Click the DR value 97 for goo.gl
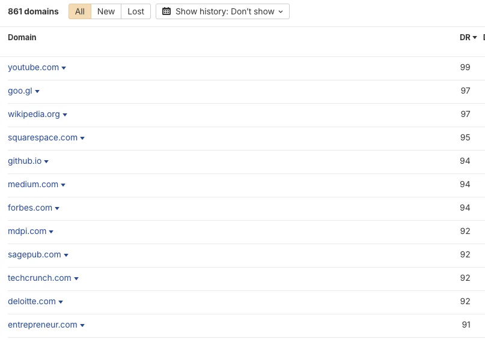Screen dimensions: 485x342 pyautogui.click(x=465, y=91)
